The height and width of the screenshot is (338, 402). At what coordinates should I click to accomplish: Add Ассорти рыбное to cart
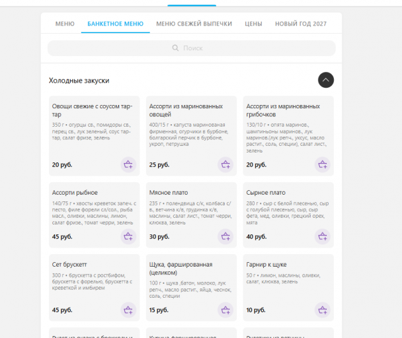128,236
